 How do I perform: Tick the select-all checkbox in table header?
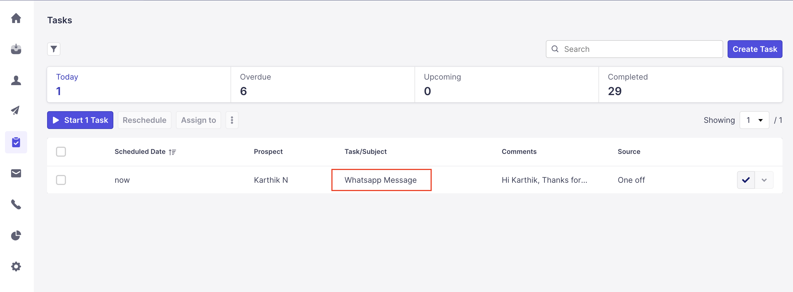point(61,151)
